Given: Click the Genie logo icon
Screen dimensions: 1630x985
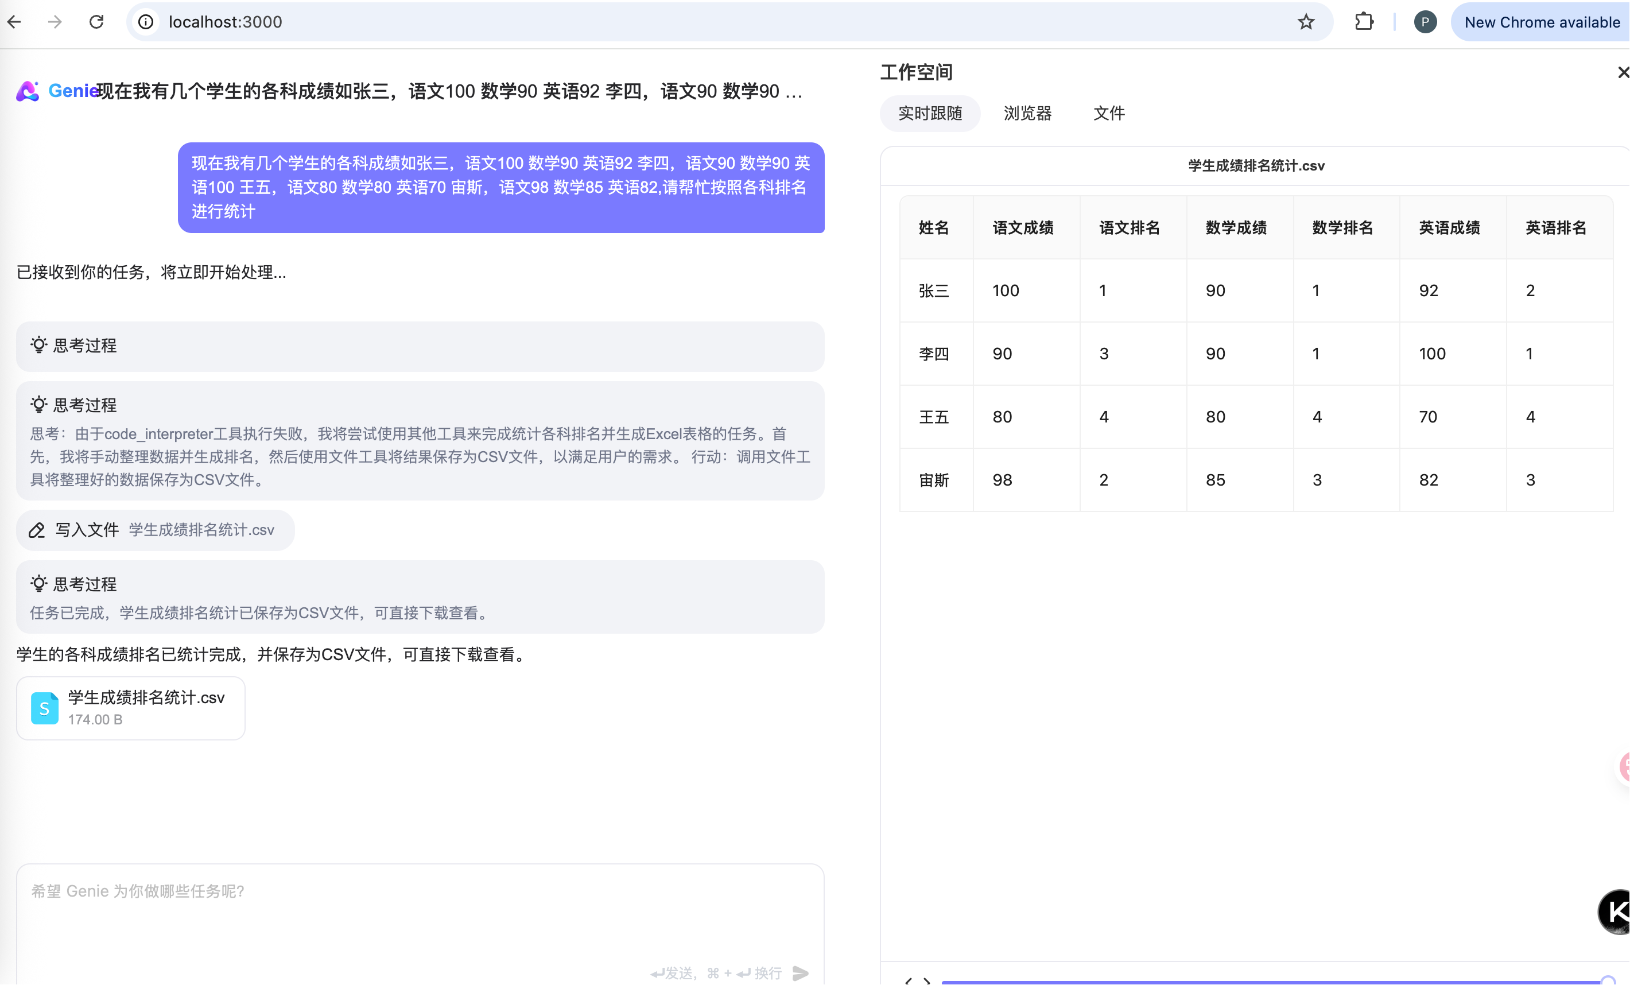Looking at the screenshot, I should tap(28, 91).
